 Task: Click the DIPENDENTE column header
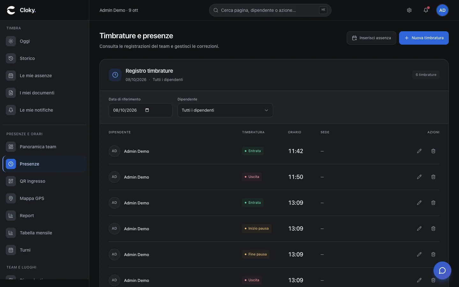120,132
